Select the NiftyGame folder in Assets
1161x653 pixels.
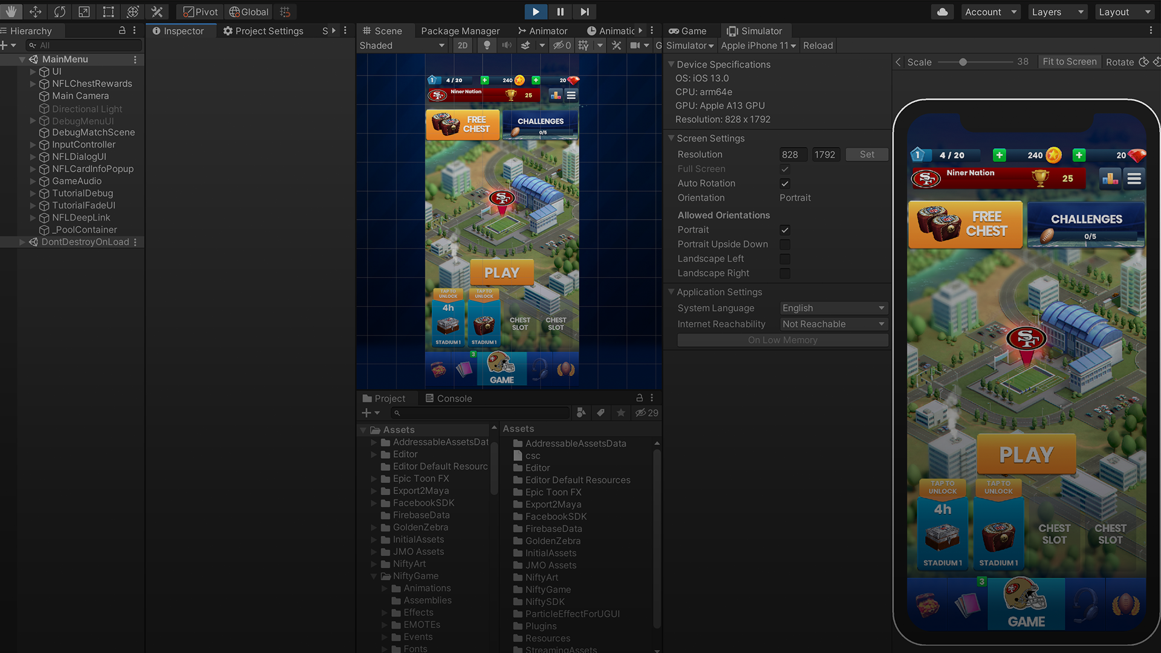pos(415,576)
